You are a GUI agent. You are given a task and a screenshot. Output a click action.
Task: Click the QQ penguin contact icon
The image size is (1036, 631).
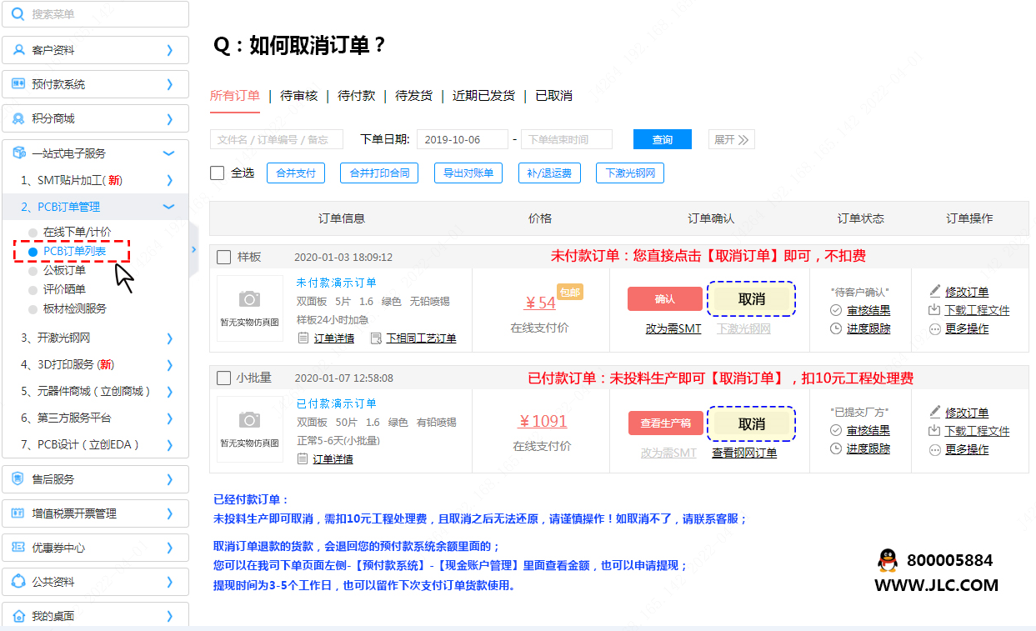(888, 560)
